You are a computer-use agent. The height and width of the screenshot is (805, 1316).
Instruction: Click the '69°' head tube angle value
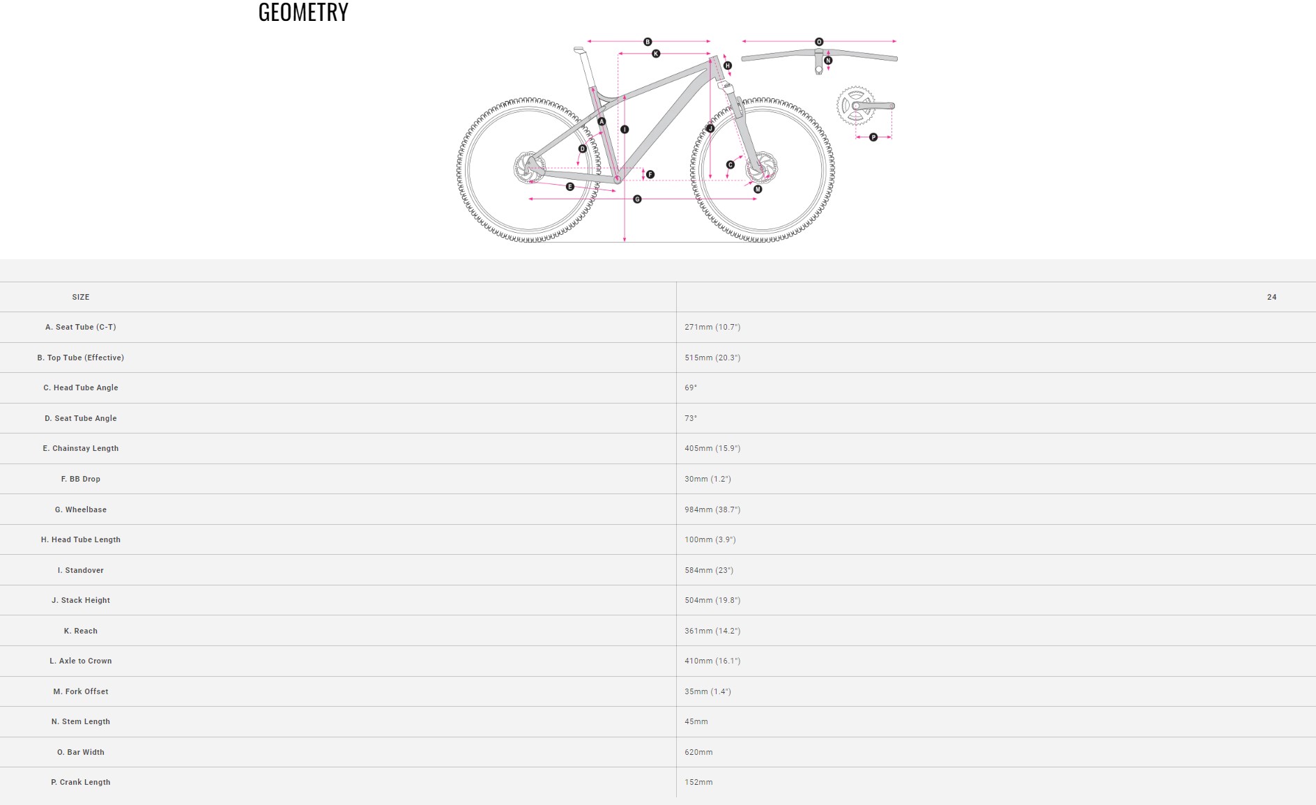[691, 388]
